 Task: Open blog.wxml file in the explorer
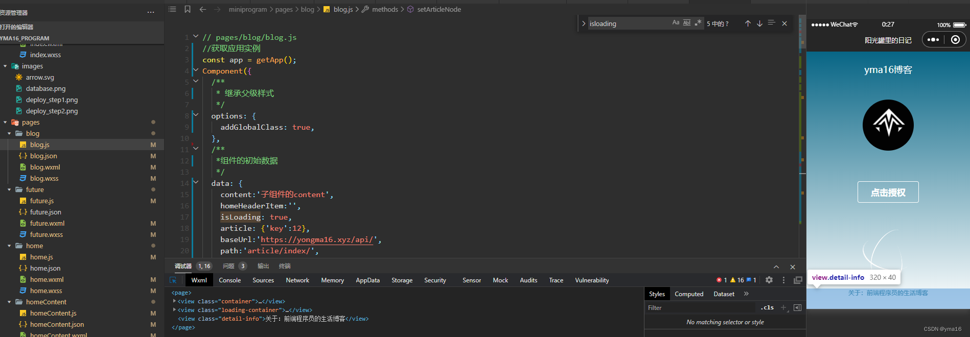(x=45, y=167)
